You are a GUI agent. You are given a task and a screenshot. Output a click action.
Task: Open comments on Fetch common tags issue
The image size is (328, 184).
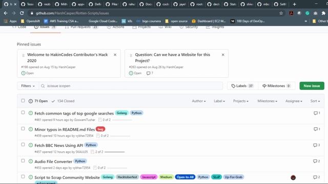317,113
